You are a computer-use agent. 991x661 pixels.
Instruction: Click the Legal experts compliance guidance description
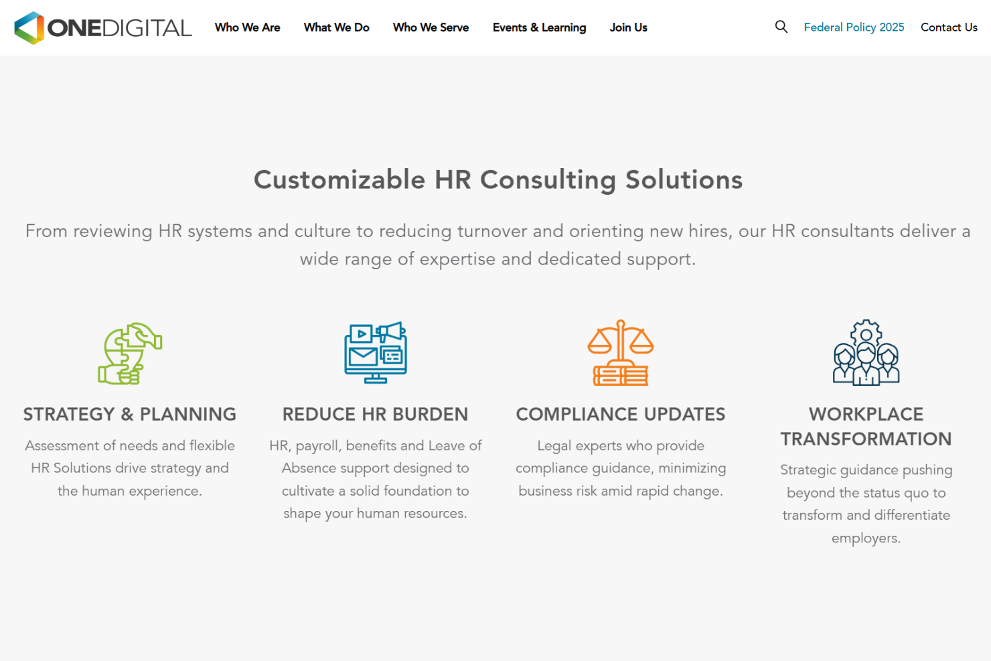coord(620,468)
